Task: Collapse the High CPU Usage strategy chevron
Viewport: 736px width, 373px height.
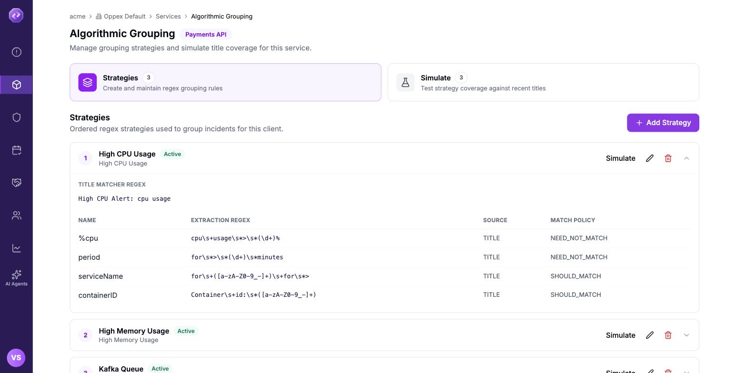Action: pyautogui.click(x=686, y=158)
